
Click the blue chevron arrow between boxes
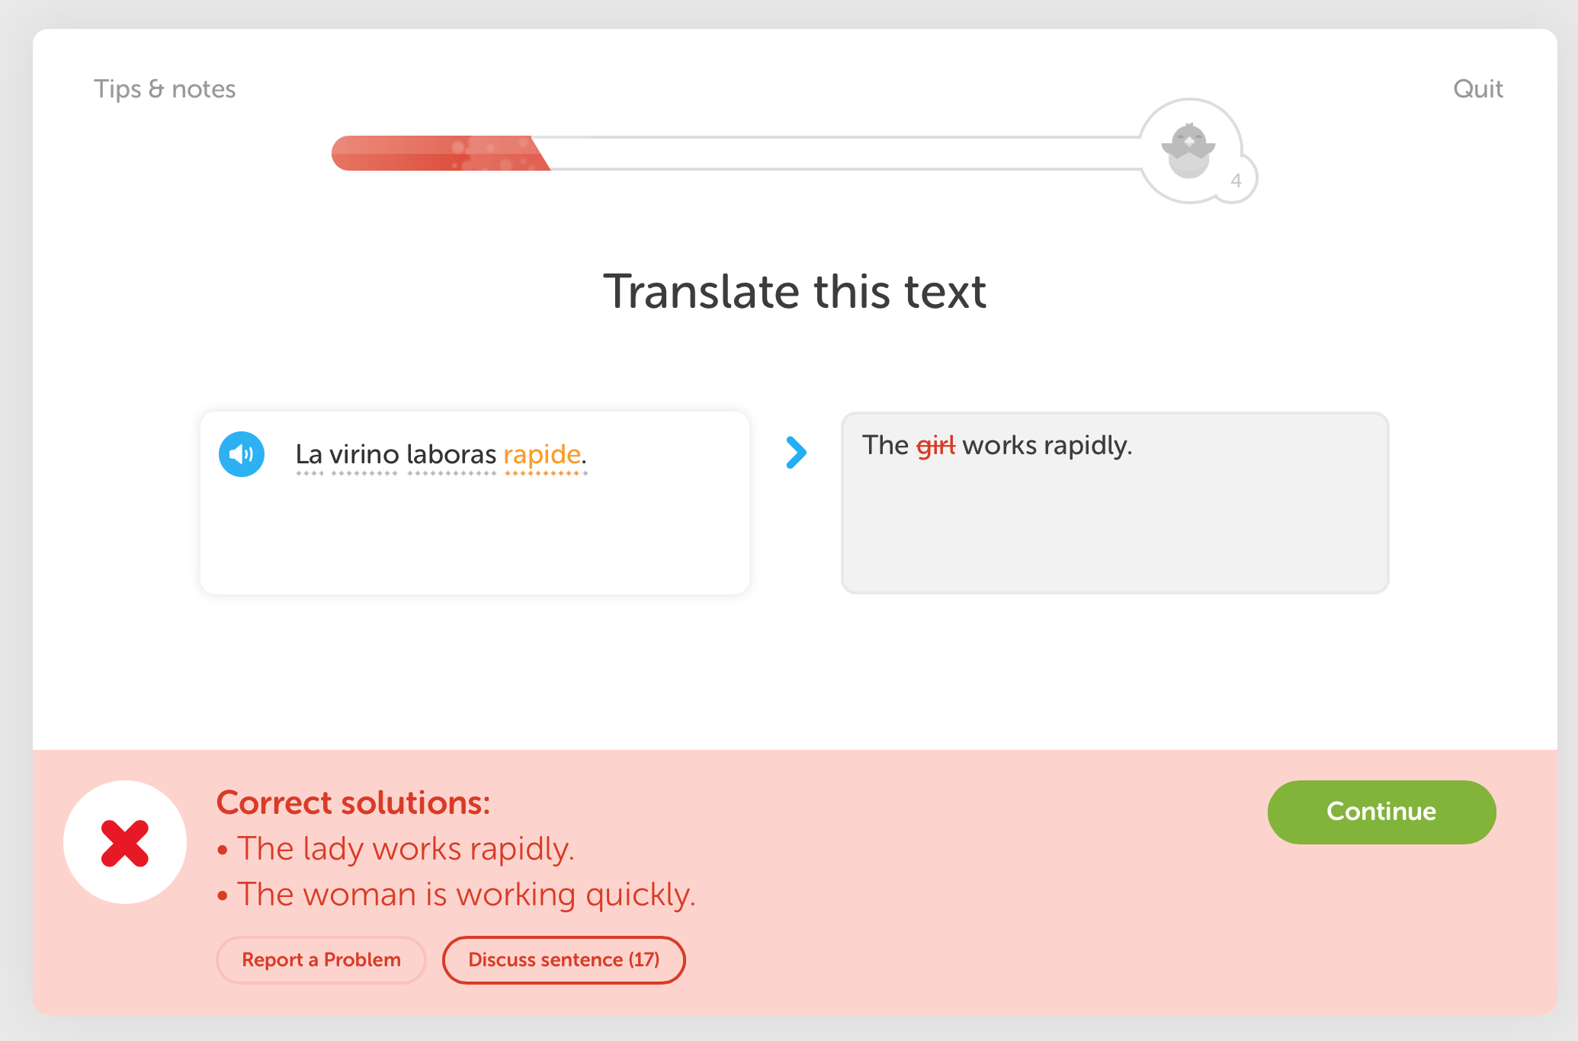[x=795, y=453]
